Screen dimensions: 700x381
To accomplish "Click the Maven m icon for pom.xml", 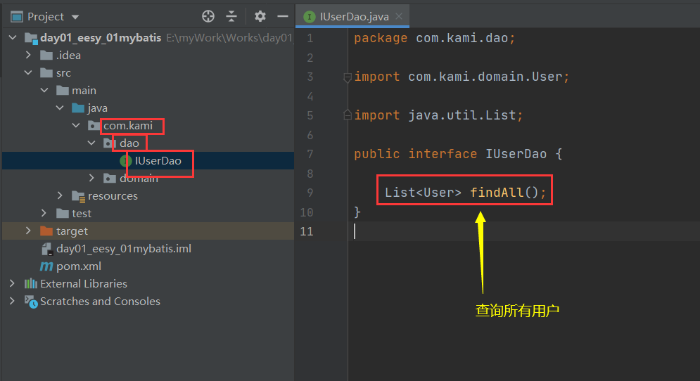I will tap(46, 266).
